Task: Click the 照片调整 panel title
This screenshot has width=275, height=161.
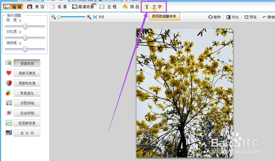Action: pyautogui.click(x=14, y=15)
